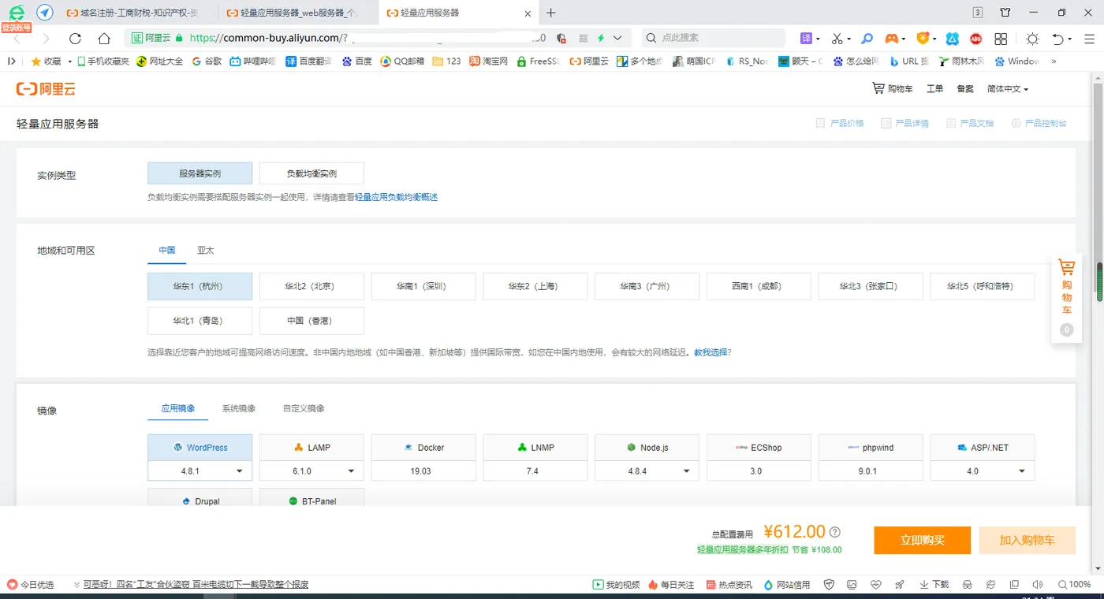Click the 阿里云 logo in page header
This screenshot has height=599, width=1104.
coord(46,89)
